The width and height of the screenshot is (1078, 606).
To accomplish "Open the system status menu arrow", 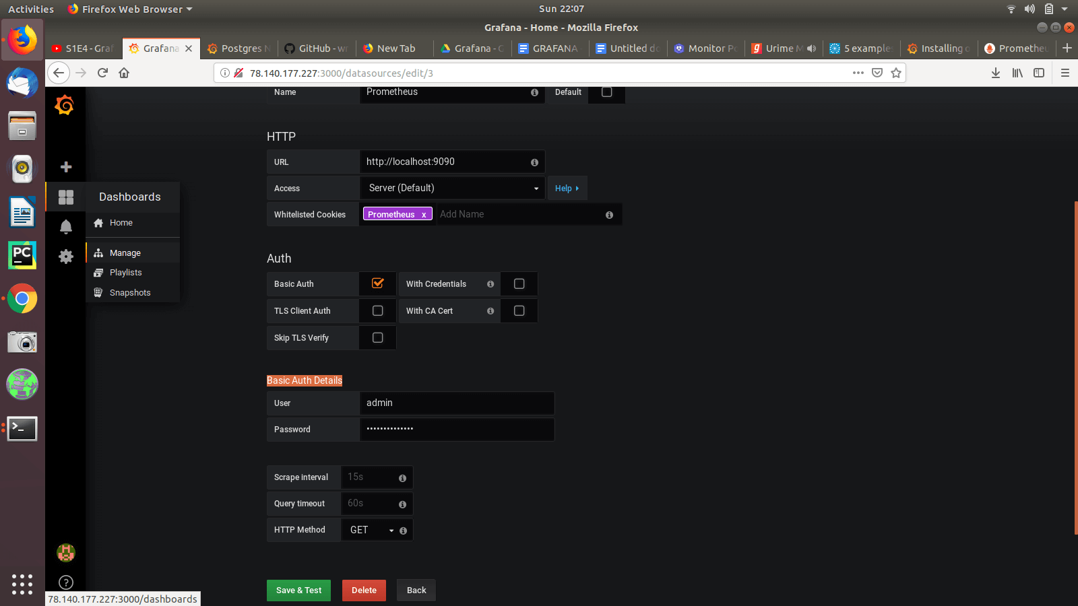I will point(1065,9).
